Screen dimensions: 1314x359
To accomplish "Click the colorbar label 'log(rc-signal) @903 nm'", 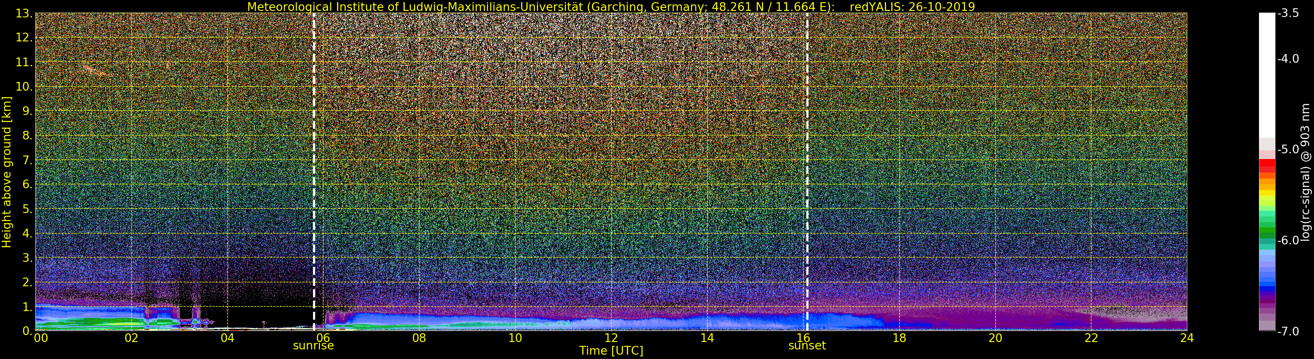I will point(1306,172).
